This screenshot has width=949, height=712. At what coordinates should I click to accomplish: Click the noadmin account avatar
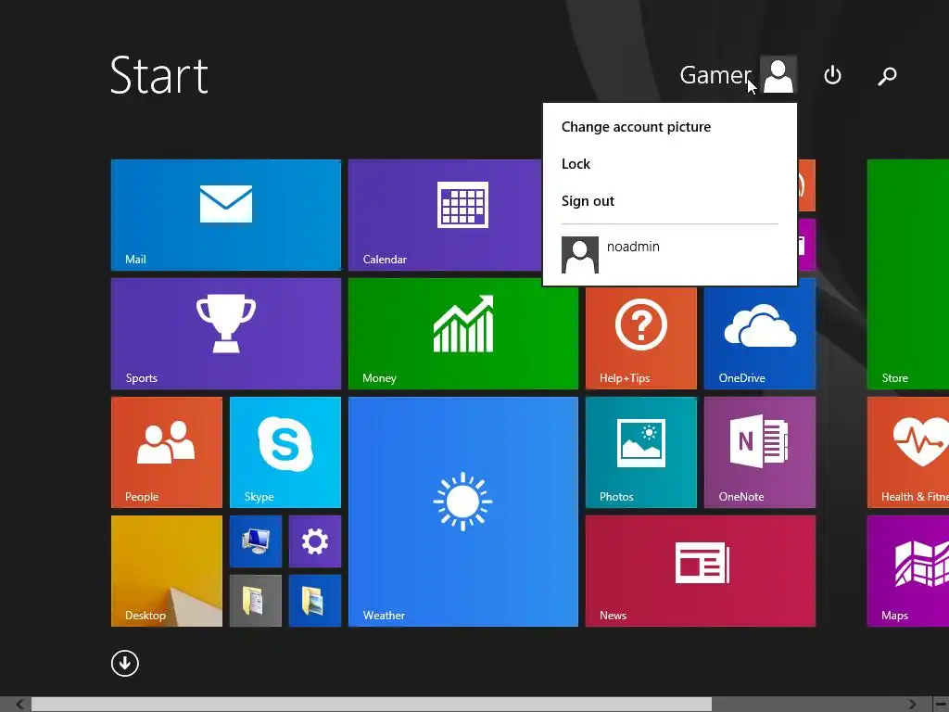(x=580, y=255)
